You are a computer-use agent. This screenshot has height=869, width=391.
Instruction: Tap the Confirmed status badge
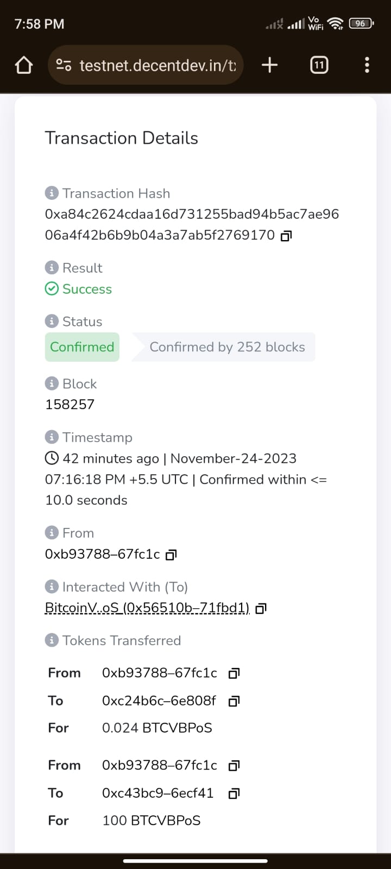(82, 347)
